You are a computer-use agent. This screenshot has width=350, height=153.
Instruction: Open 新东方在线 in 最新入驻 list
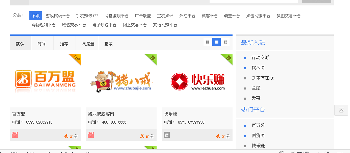click(x=263, y=78)
